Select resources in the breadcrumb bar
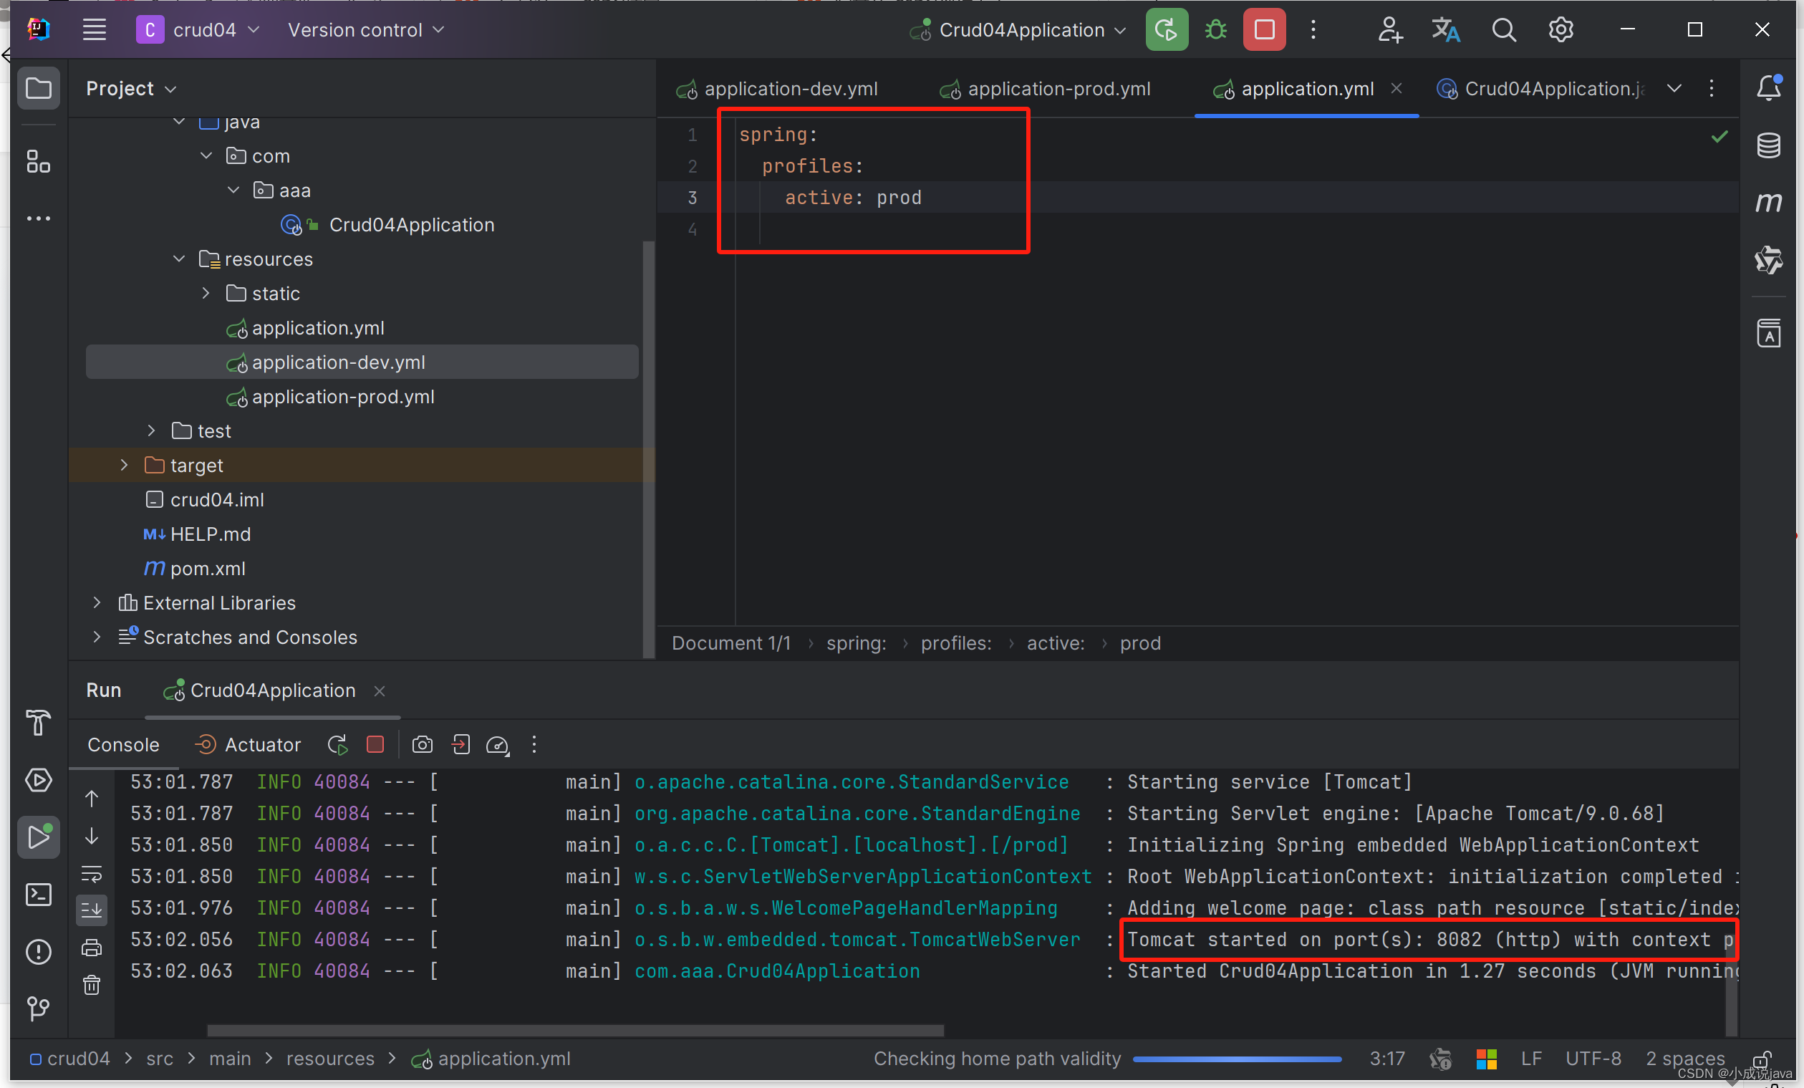The width and height of the screenshot is (1804, 1088). tap(331, 1059)
